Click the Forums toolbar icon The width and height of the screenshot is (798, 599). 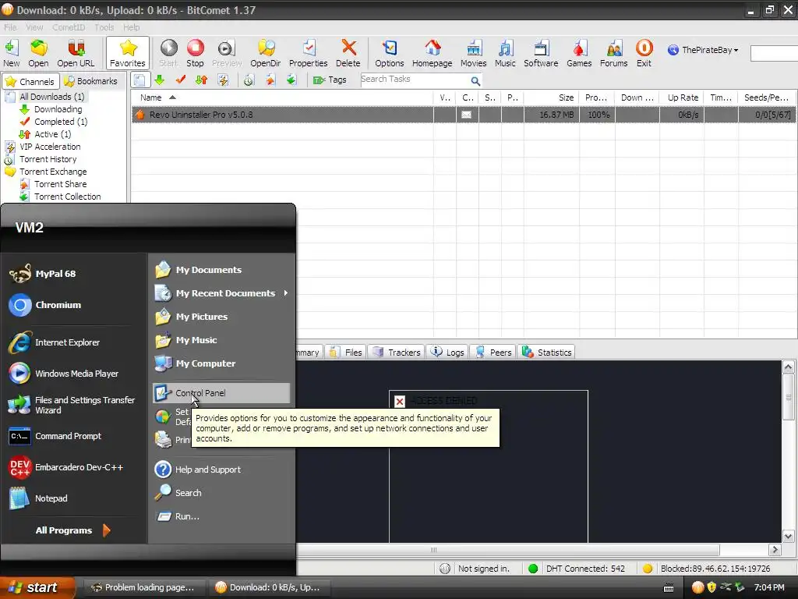click(614, 53)
